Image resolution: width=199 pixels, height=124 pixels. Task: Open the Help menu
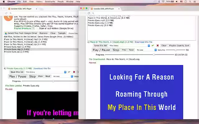point(78,2)
